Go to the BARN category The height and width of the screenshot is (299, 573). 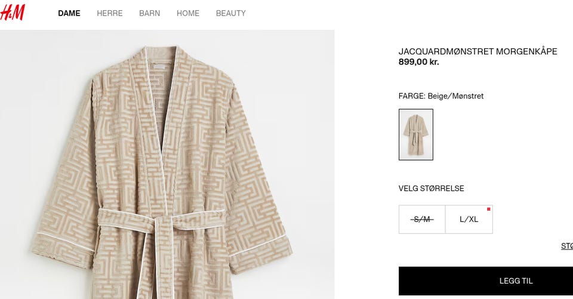click(x=149, y=13)
